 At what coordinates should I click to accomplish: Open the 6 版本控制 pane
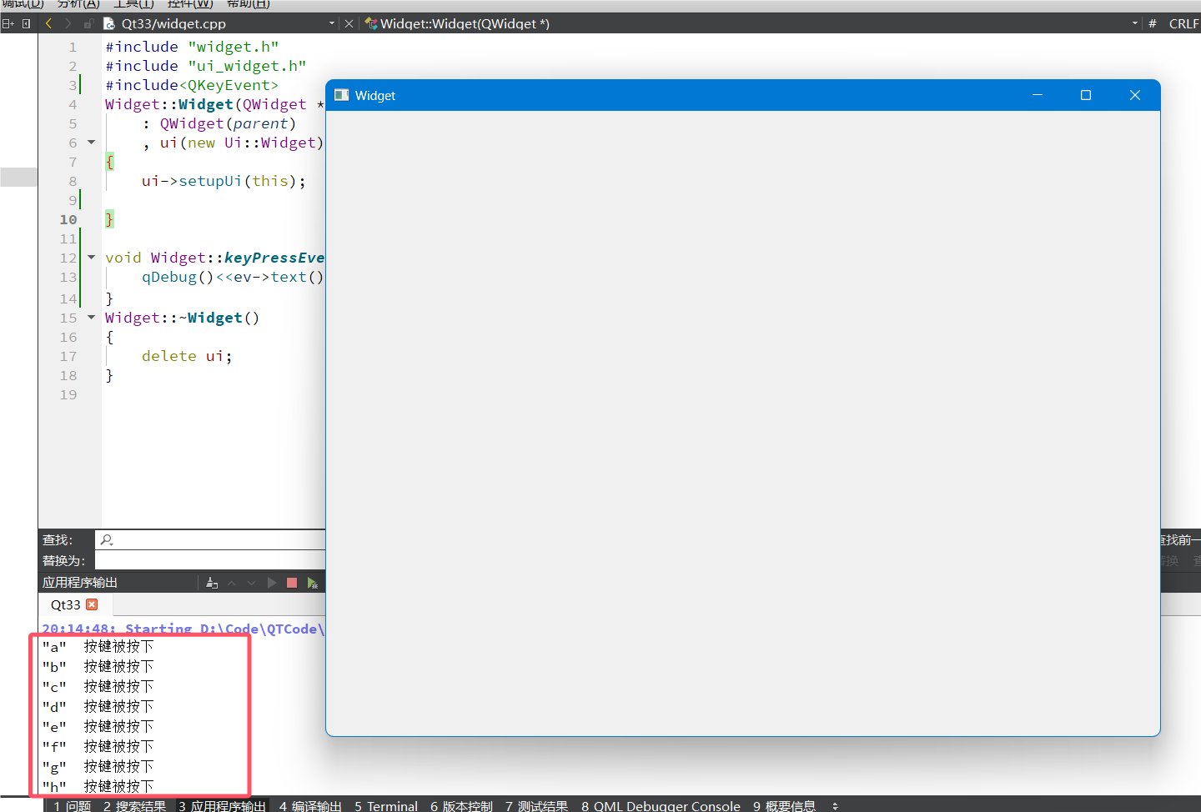pos(461,806)
